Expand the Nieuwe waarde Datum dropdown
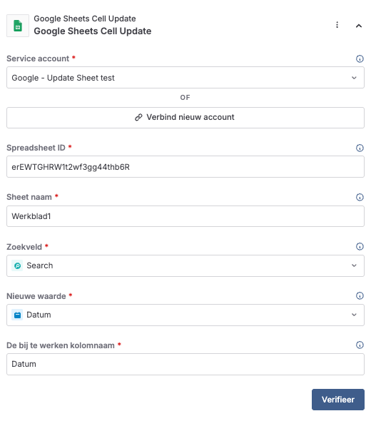Viewport: 376px width, 421px height. 186,315
